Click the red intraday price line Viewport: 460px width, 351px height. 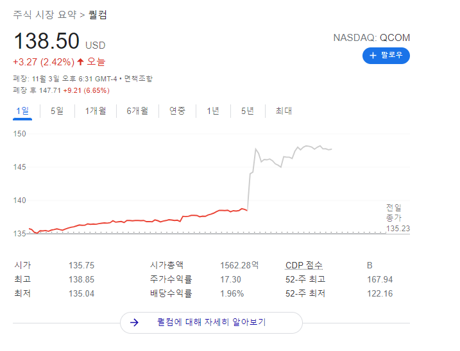point(138,220)
